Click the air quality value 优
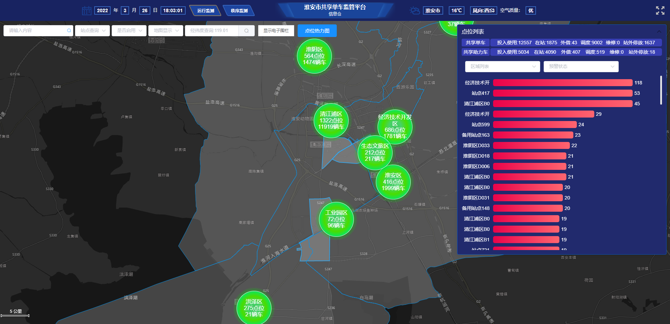 (x=531, y=10)
